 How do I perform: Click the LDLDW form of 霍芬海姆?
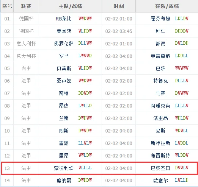pyautogui.click(x=182, y=19)
